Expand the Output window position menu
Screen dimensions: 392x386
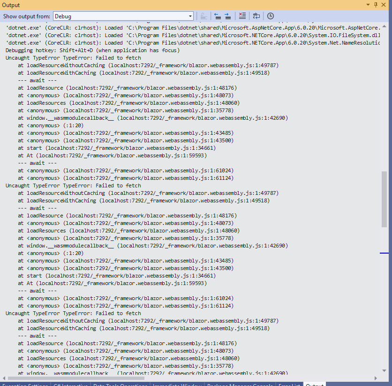(368, 5)
